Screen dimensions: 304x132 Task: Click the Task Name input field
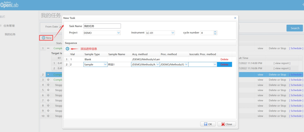(x=102, y=26)
